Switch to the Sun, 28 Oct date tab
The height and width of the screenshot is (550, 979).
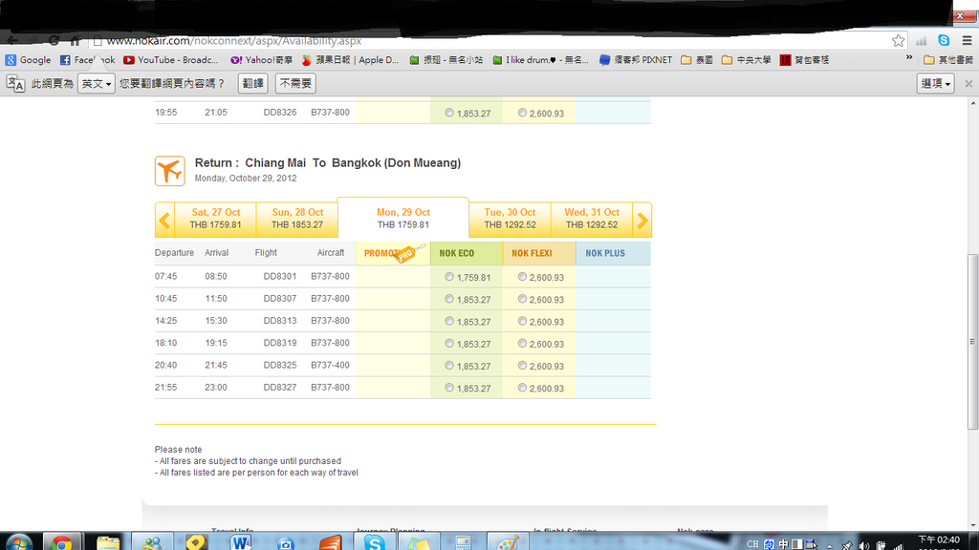(x=297, y=221)
